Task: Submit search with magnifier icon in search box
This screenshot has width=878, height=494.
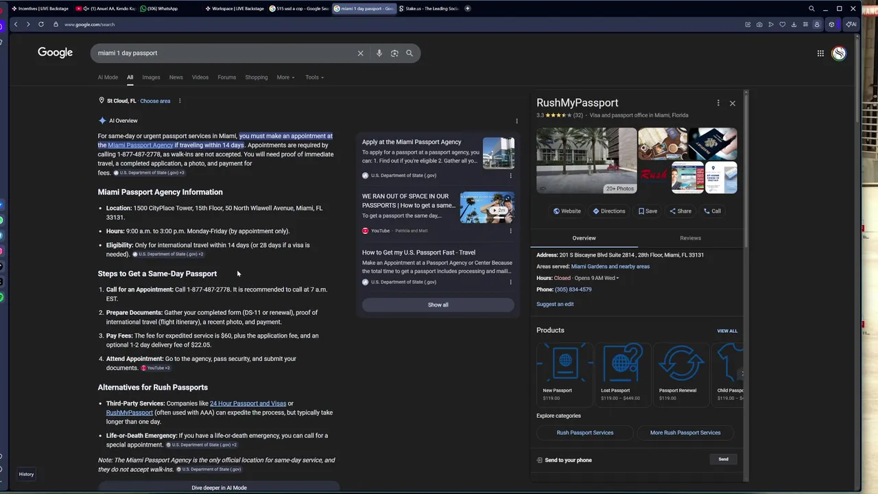Action: pos(410,53)
